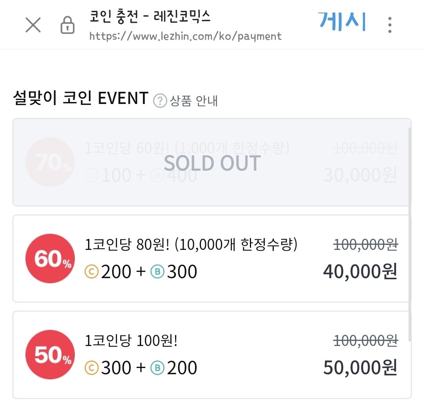Tap the padlock secure site icon
The height and width of the screenshot is (417, 423).
[67, 25]
